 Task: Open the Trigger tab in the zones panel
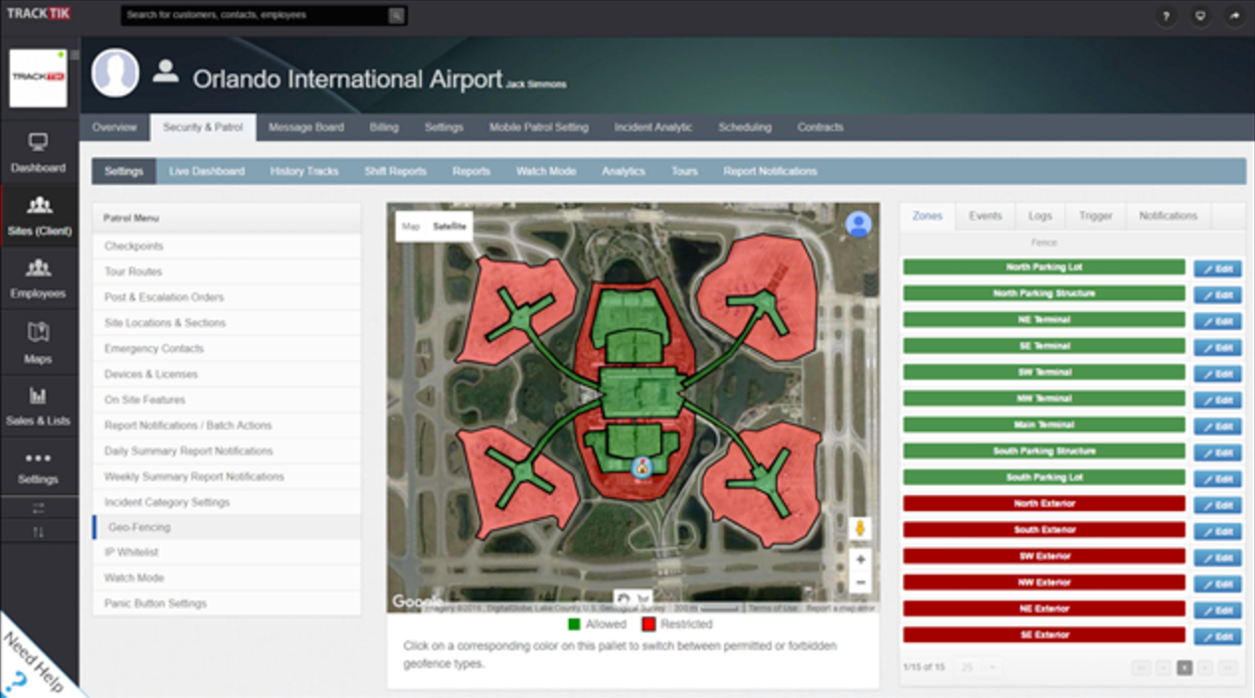pos(1096,216)
